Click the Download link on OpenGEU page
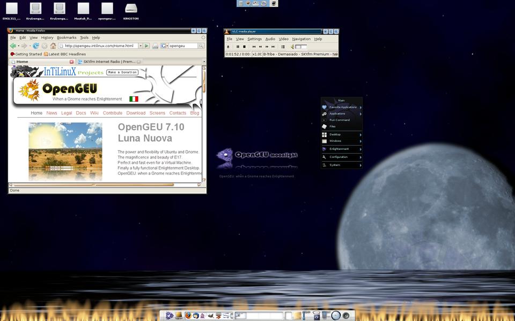The height and width of the screenshot is (321, 515). coord(136,113)
